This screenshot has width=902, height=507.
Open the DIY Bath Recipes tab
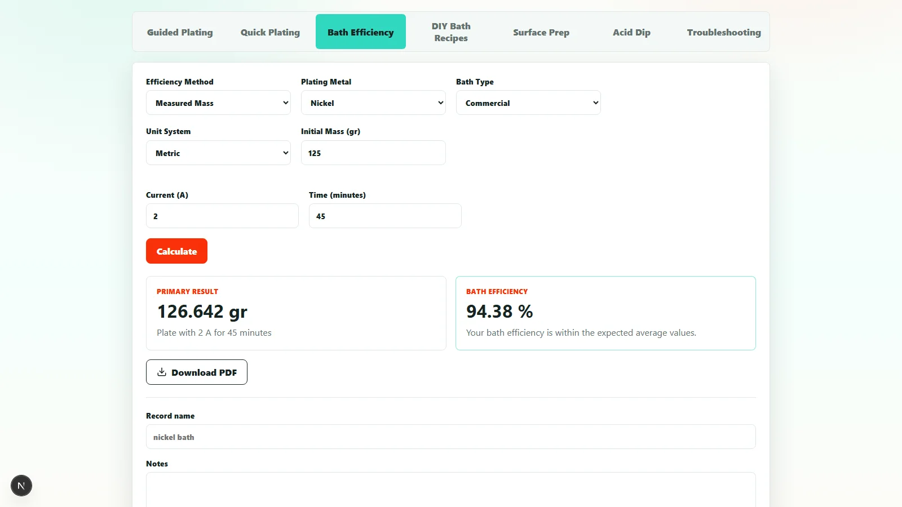coord(451,32)
